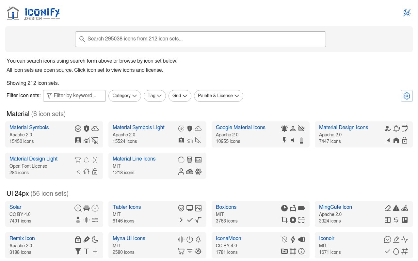
Task: Expand the Category filter dropdown
Action: 125,96
